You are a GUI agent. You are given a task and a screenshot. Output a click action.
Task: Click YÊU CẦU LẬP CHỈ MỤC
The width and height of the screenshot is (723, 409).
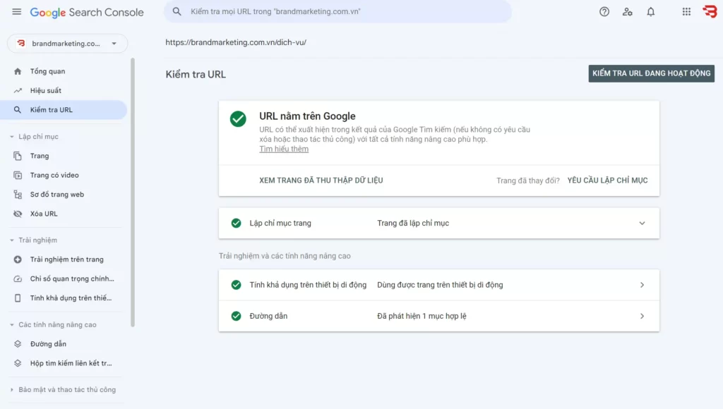click(607, 181)
